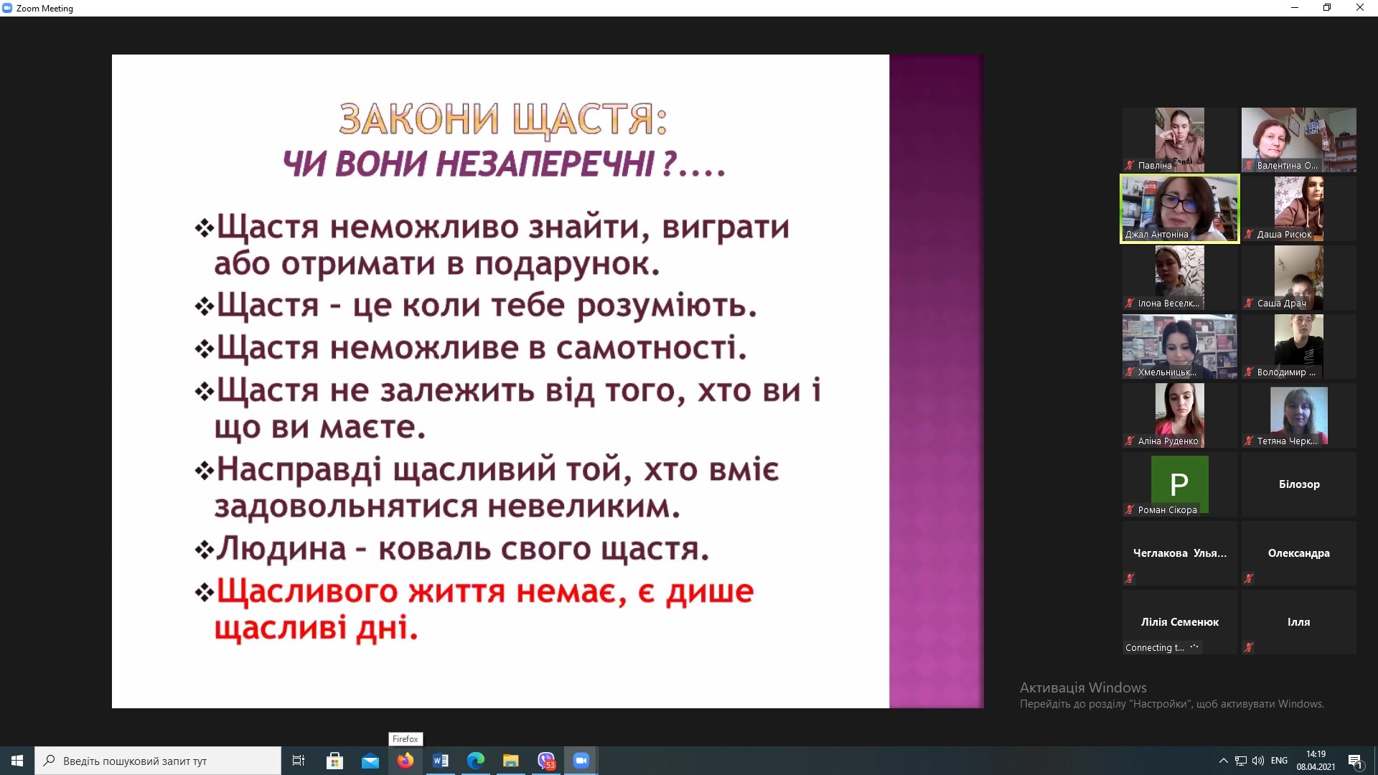Click Лілія Семенюк connecting participant tile
The height and width of the screenshot is (775, 1378).
[1179, 622]
